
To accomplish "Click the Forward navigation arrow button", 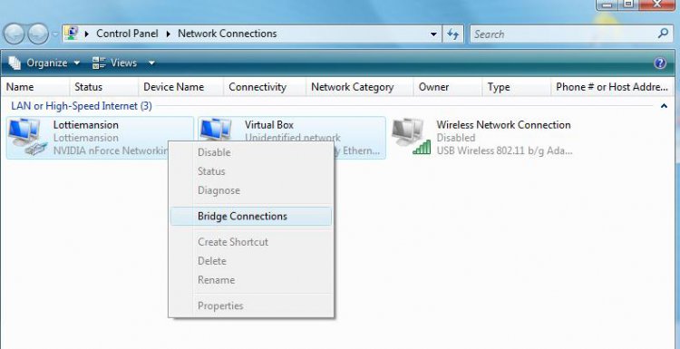I will 38,34.
